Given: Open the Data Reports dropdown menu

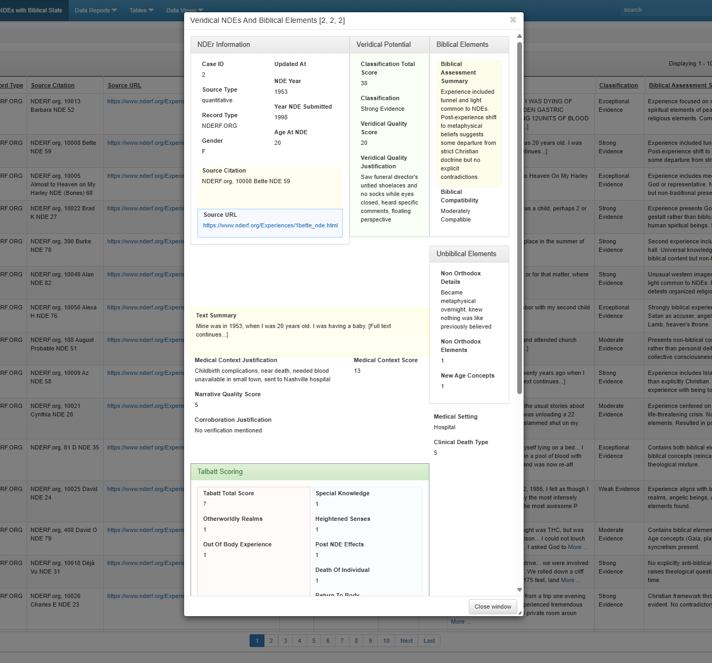Looking at the screenshot, I should tap(95, 10).
